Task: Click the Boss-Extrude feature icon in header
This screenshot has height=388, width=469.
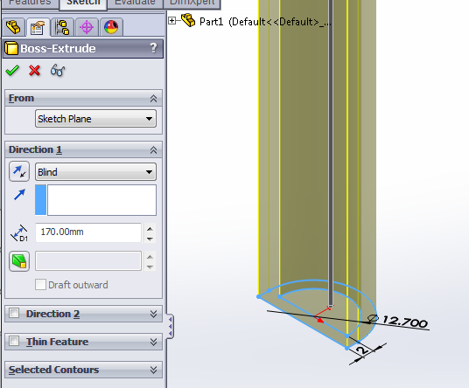Action: (11, 48)
